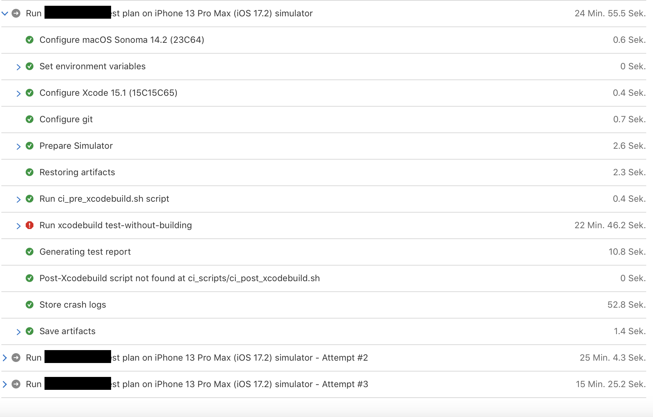Click the 22 Min. 46.2 Sek. duration
653x417 pixels.
(610, 225)
